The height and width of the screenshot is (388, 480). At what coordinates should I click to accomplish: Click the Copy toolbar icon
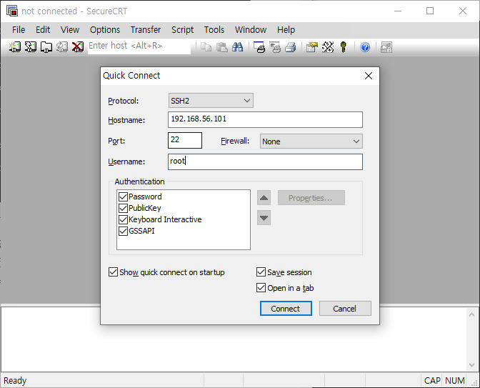click(206, 47)
